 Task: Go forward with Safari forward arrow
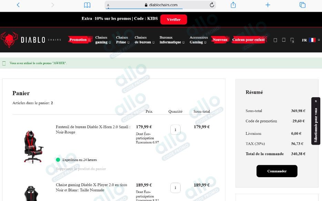click(x=52, y=5)
